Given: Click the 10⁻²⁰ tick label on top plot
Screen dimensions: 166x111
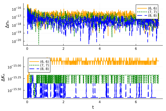Looking at the screenshot, I should [x=17, y=41].
